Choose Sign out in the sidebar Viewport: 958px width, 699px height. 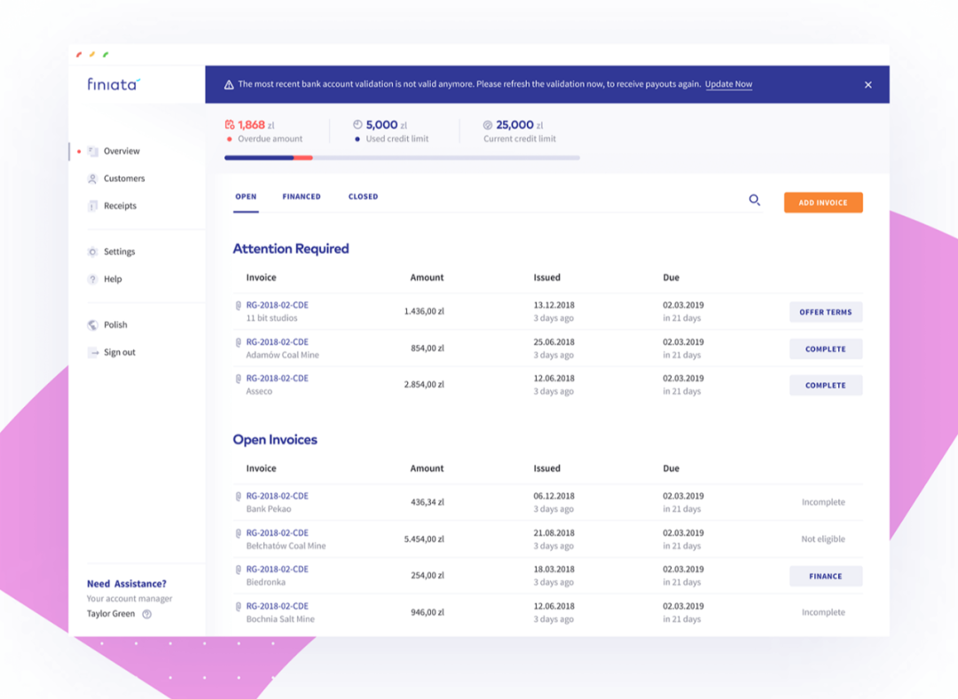tap(120, 352)
